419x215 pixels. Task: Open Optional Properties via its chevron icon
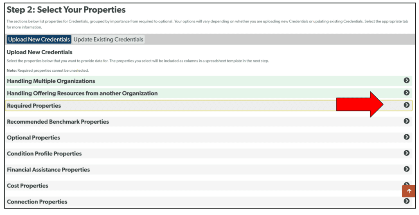tap(406, 137)
